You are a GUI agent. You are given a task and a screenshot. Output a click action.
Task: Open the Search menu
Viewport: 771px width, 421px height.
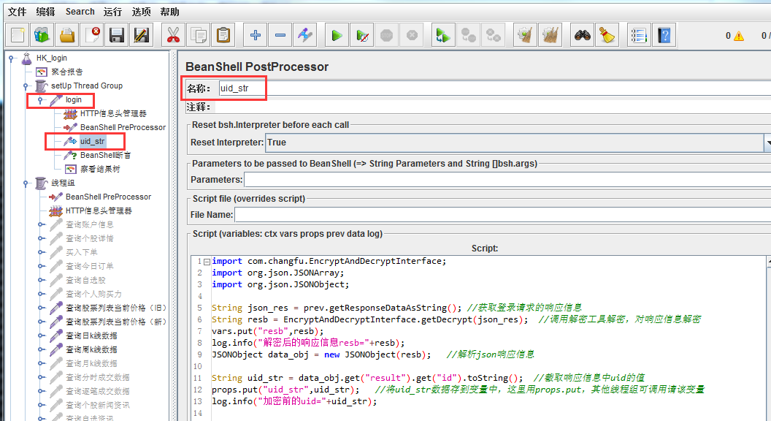tap(80, 11)
